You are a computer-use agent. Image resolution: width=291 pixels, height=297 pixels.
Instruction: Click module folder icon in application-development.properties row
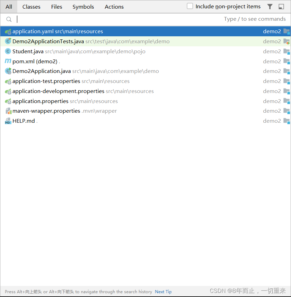coord(287,91)
